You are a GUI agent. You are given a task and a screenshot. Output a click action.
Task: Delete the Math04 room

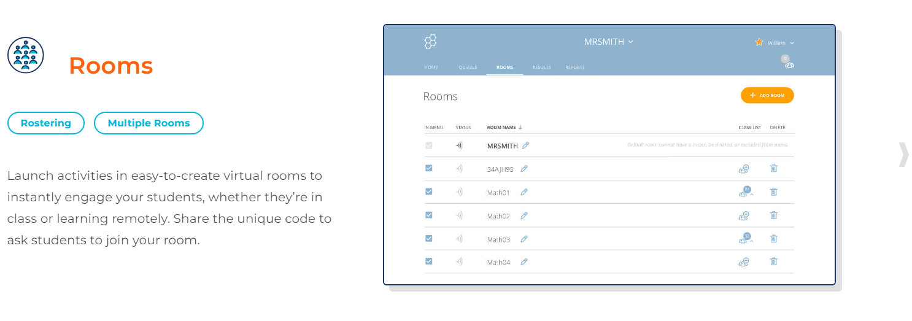(x=774, y=261)
